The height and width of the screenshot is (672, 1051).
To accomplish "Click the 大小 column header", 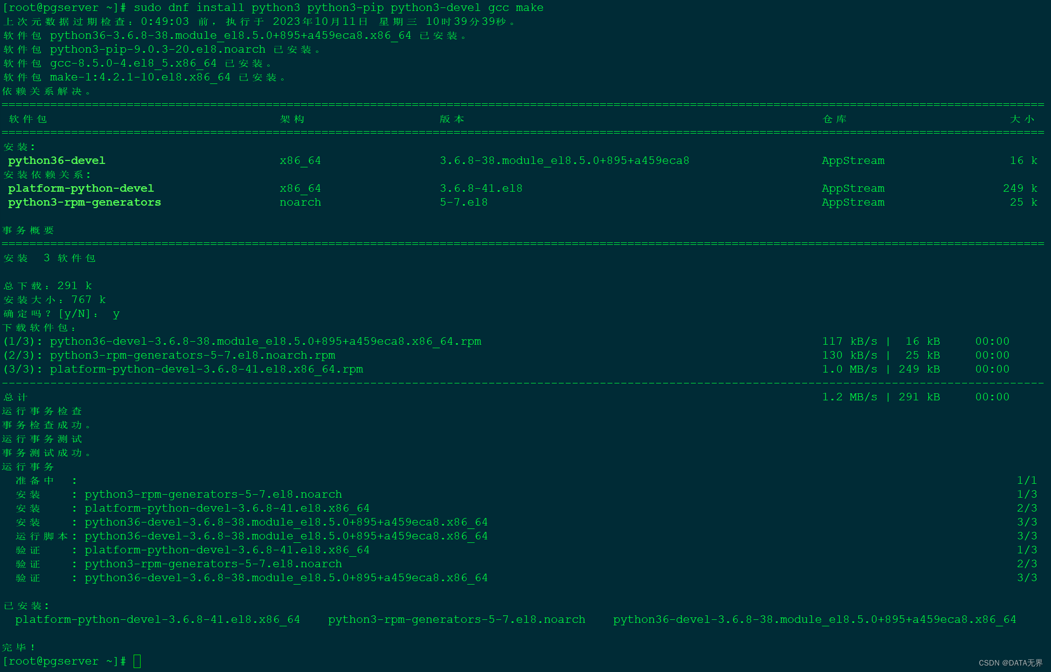I will click(x=1022, y=119).
